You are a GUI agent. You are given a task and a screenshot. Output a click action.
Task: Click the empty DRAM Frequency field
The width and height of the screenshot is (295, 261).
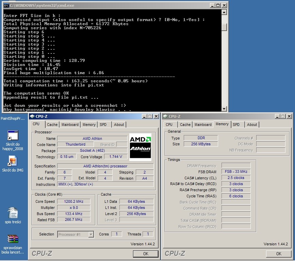pos(236,166)
